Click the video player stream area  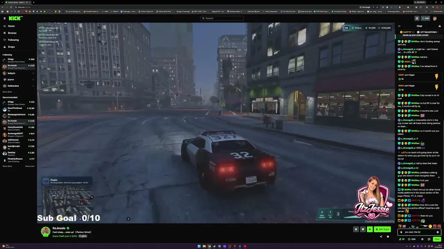click(216, 123)
